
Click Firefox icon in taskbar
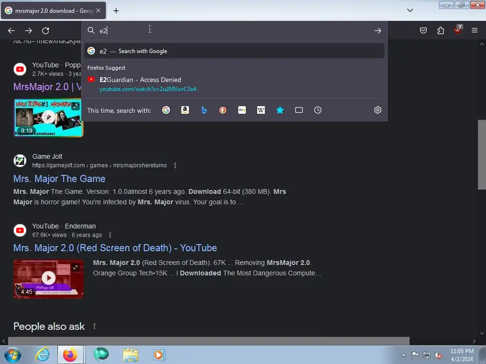(70, 355)
